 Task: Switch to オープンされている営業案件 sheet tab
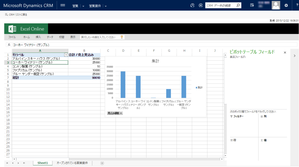click(x=72, y=163)
